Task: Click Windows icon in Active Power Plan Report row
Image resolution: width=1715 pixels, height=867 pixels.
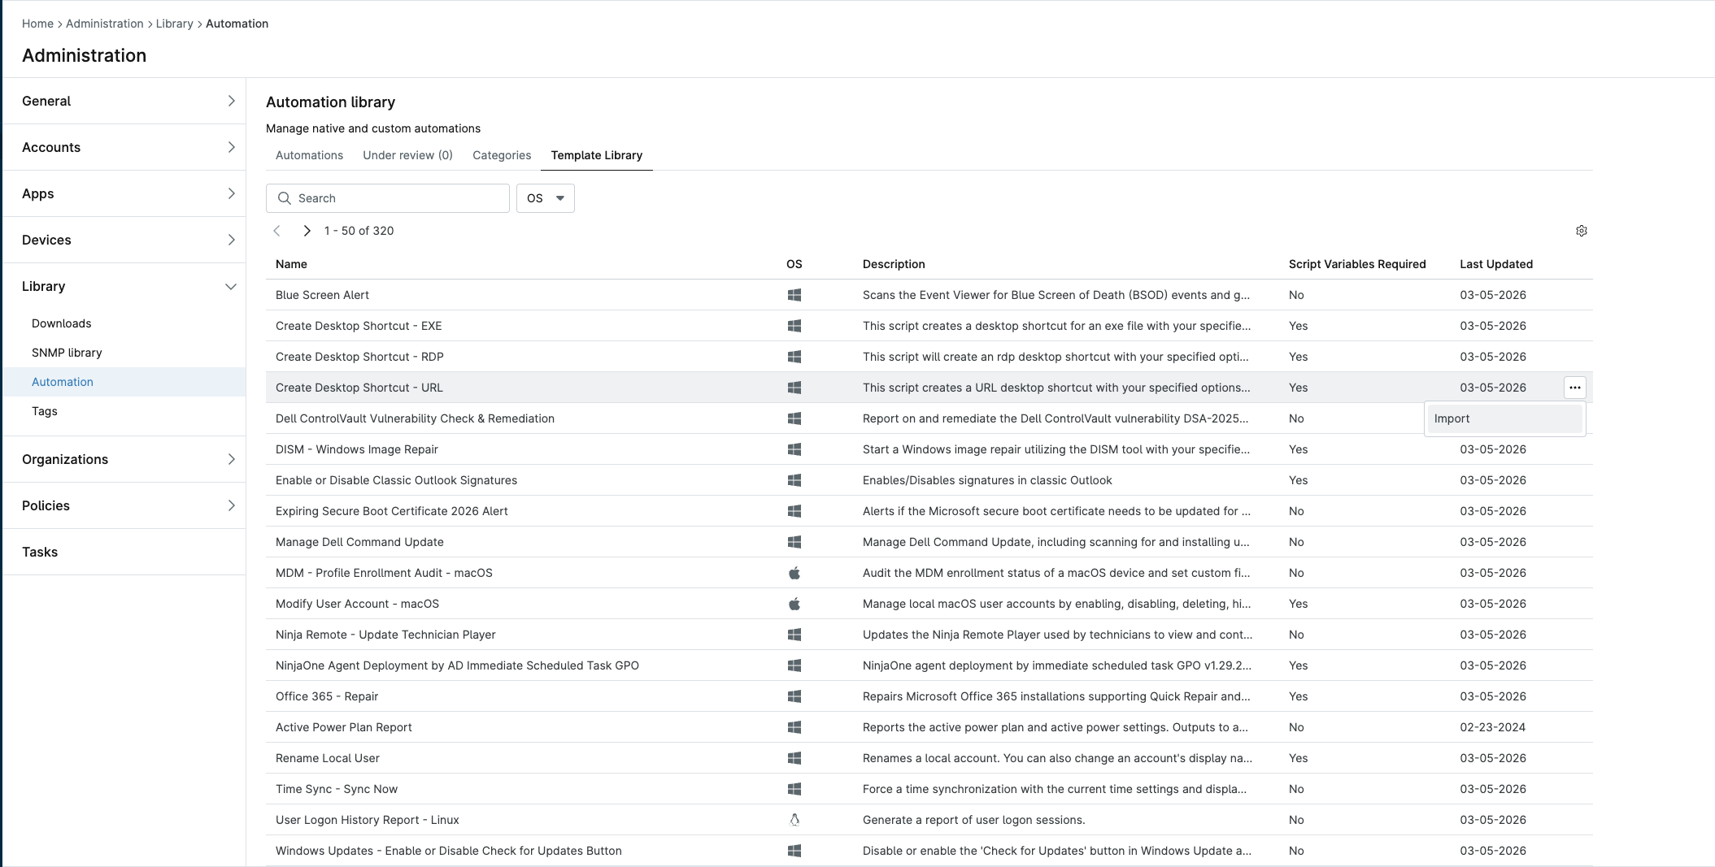Action: tap(794, 727)
